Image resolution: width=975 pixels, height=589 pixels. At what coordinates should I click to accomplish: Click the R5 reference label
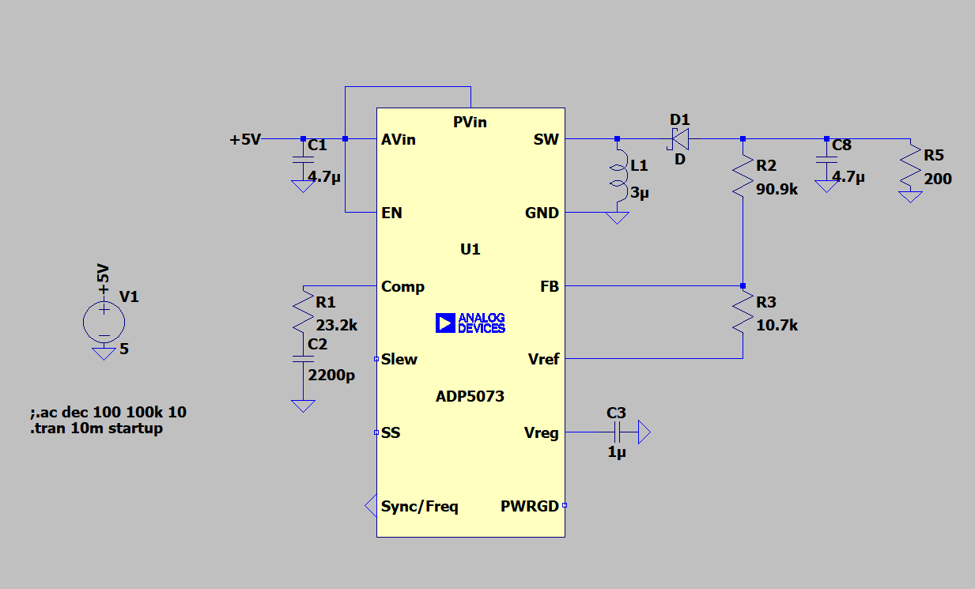coord(934,155)
